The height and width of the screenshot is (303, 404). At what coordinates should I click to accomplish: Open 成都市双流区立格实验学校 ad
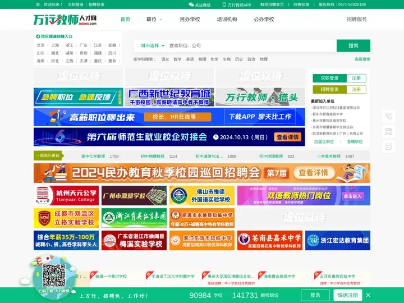(x=66, y=218)
